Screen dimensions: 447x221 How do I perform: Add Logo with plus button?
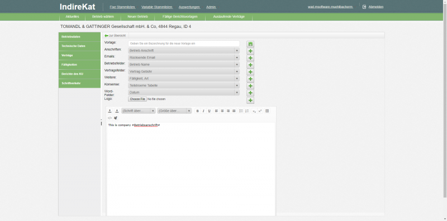250,100
